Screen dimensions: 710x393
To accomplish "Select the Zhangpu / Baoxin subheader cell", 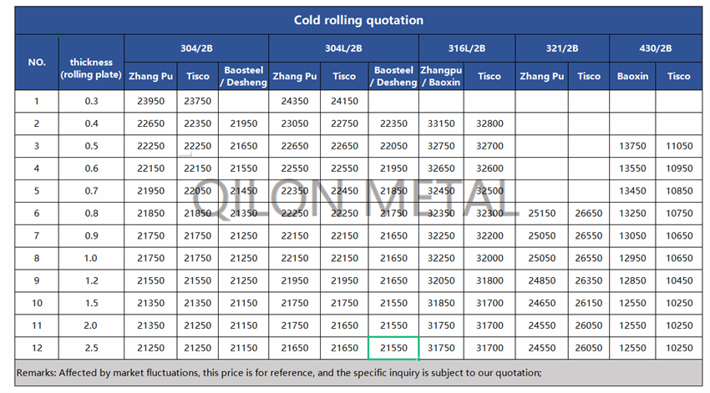I will [441, 76].
